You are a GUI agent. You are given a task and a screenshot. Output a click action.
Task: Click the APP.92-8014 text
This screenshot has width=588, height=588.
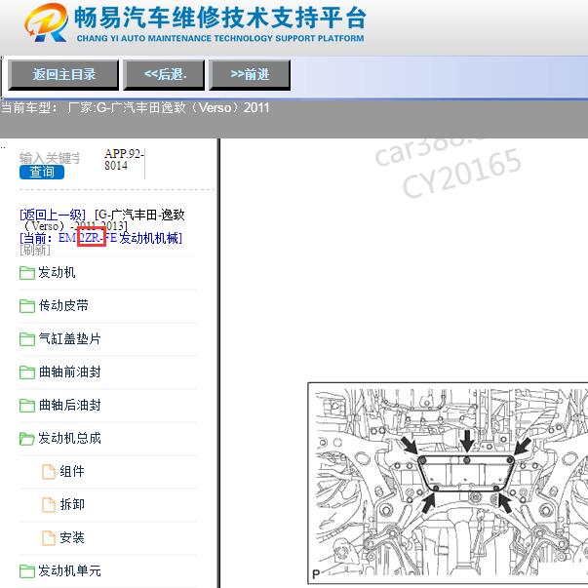click(x=124, y=159)
